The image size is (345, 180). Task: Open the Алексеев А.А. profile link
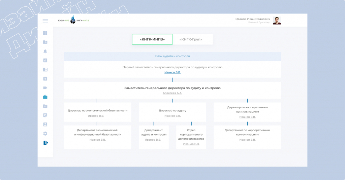[172, 93]
